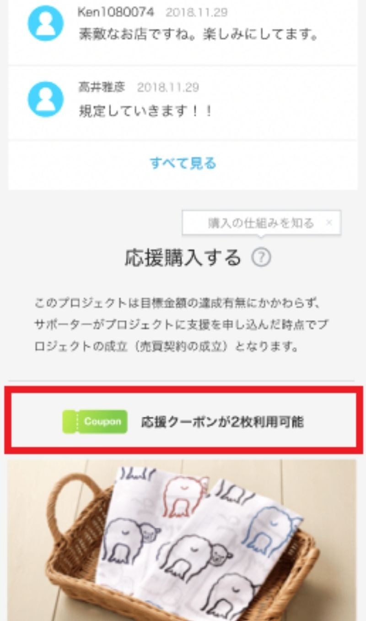
Task: Click the 高井雅彦 username
Action: (x=102, y=87)
